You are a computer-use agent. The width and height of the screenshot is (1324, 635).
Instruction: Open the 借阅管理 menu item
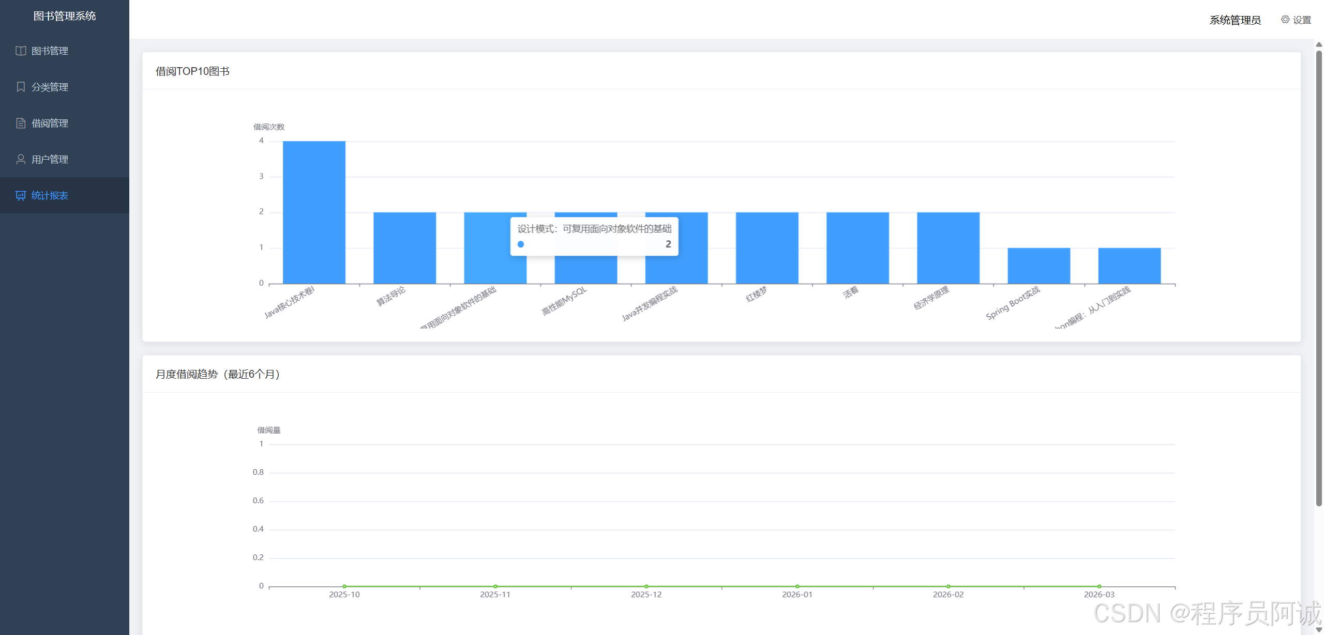[x=50, y=123]
